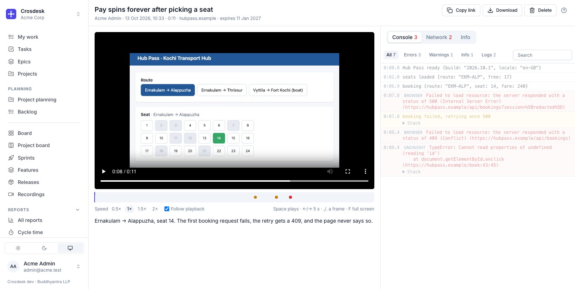Expand Stack under booking failed warning
This screenshot has width=575, height=289.
[411, 123]
